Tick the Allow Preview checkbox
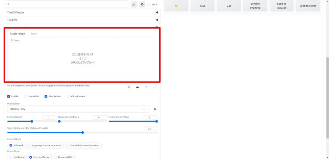329x159 pixels. point(68,96)
